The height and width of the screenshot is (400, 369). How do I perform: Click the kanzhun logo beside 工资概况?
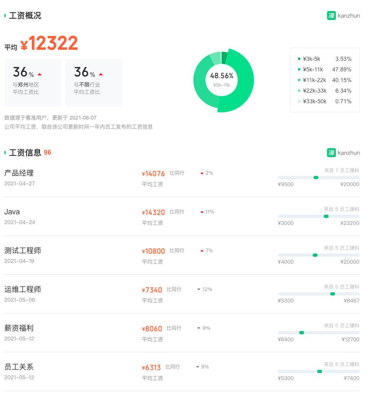coord(343,16)
